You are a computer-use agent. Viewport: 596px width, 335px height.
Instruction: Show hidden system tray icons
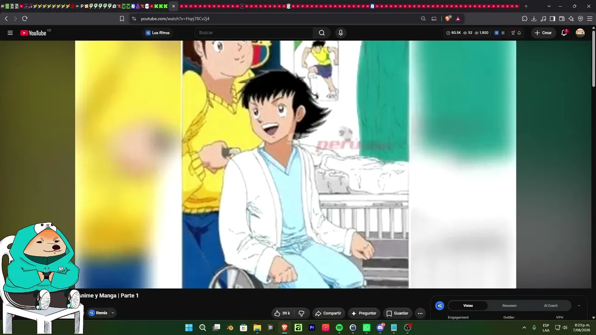click(x=524, y=328)
